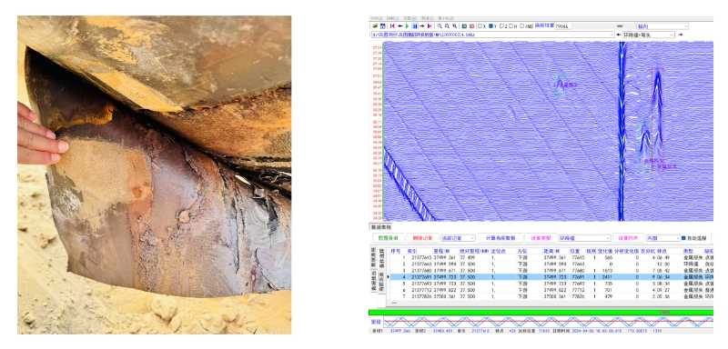This screenshot has width=728, height=349.
Task: Jump to last record with magenta end arrow
Action: (x=430, y=26)
